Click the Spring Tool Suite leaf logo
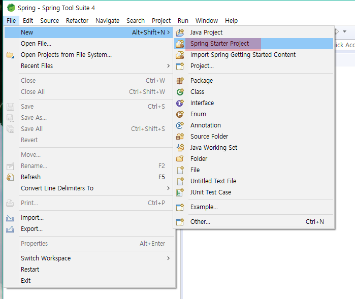The image size is (355, 299). pos(11,8)
